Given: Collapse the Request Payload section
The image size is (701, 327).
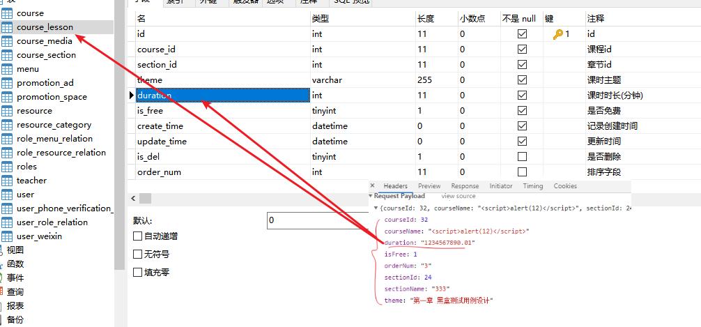Looking at the screenshot, I should (x=371, y=196).
